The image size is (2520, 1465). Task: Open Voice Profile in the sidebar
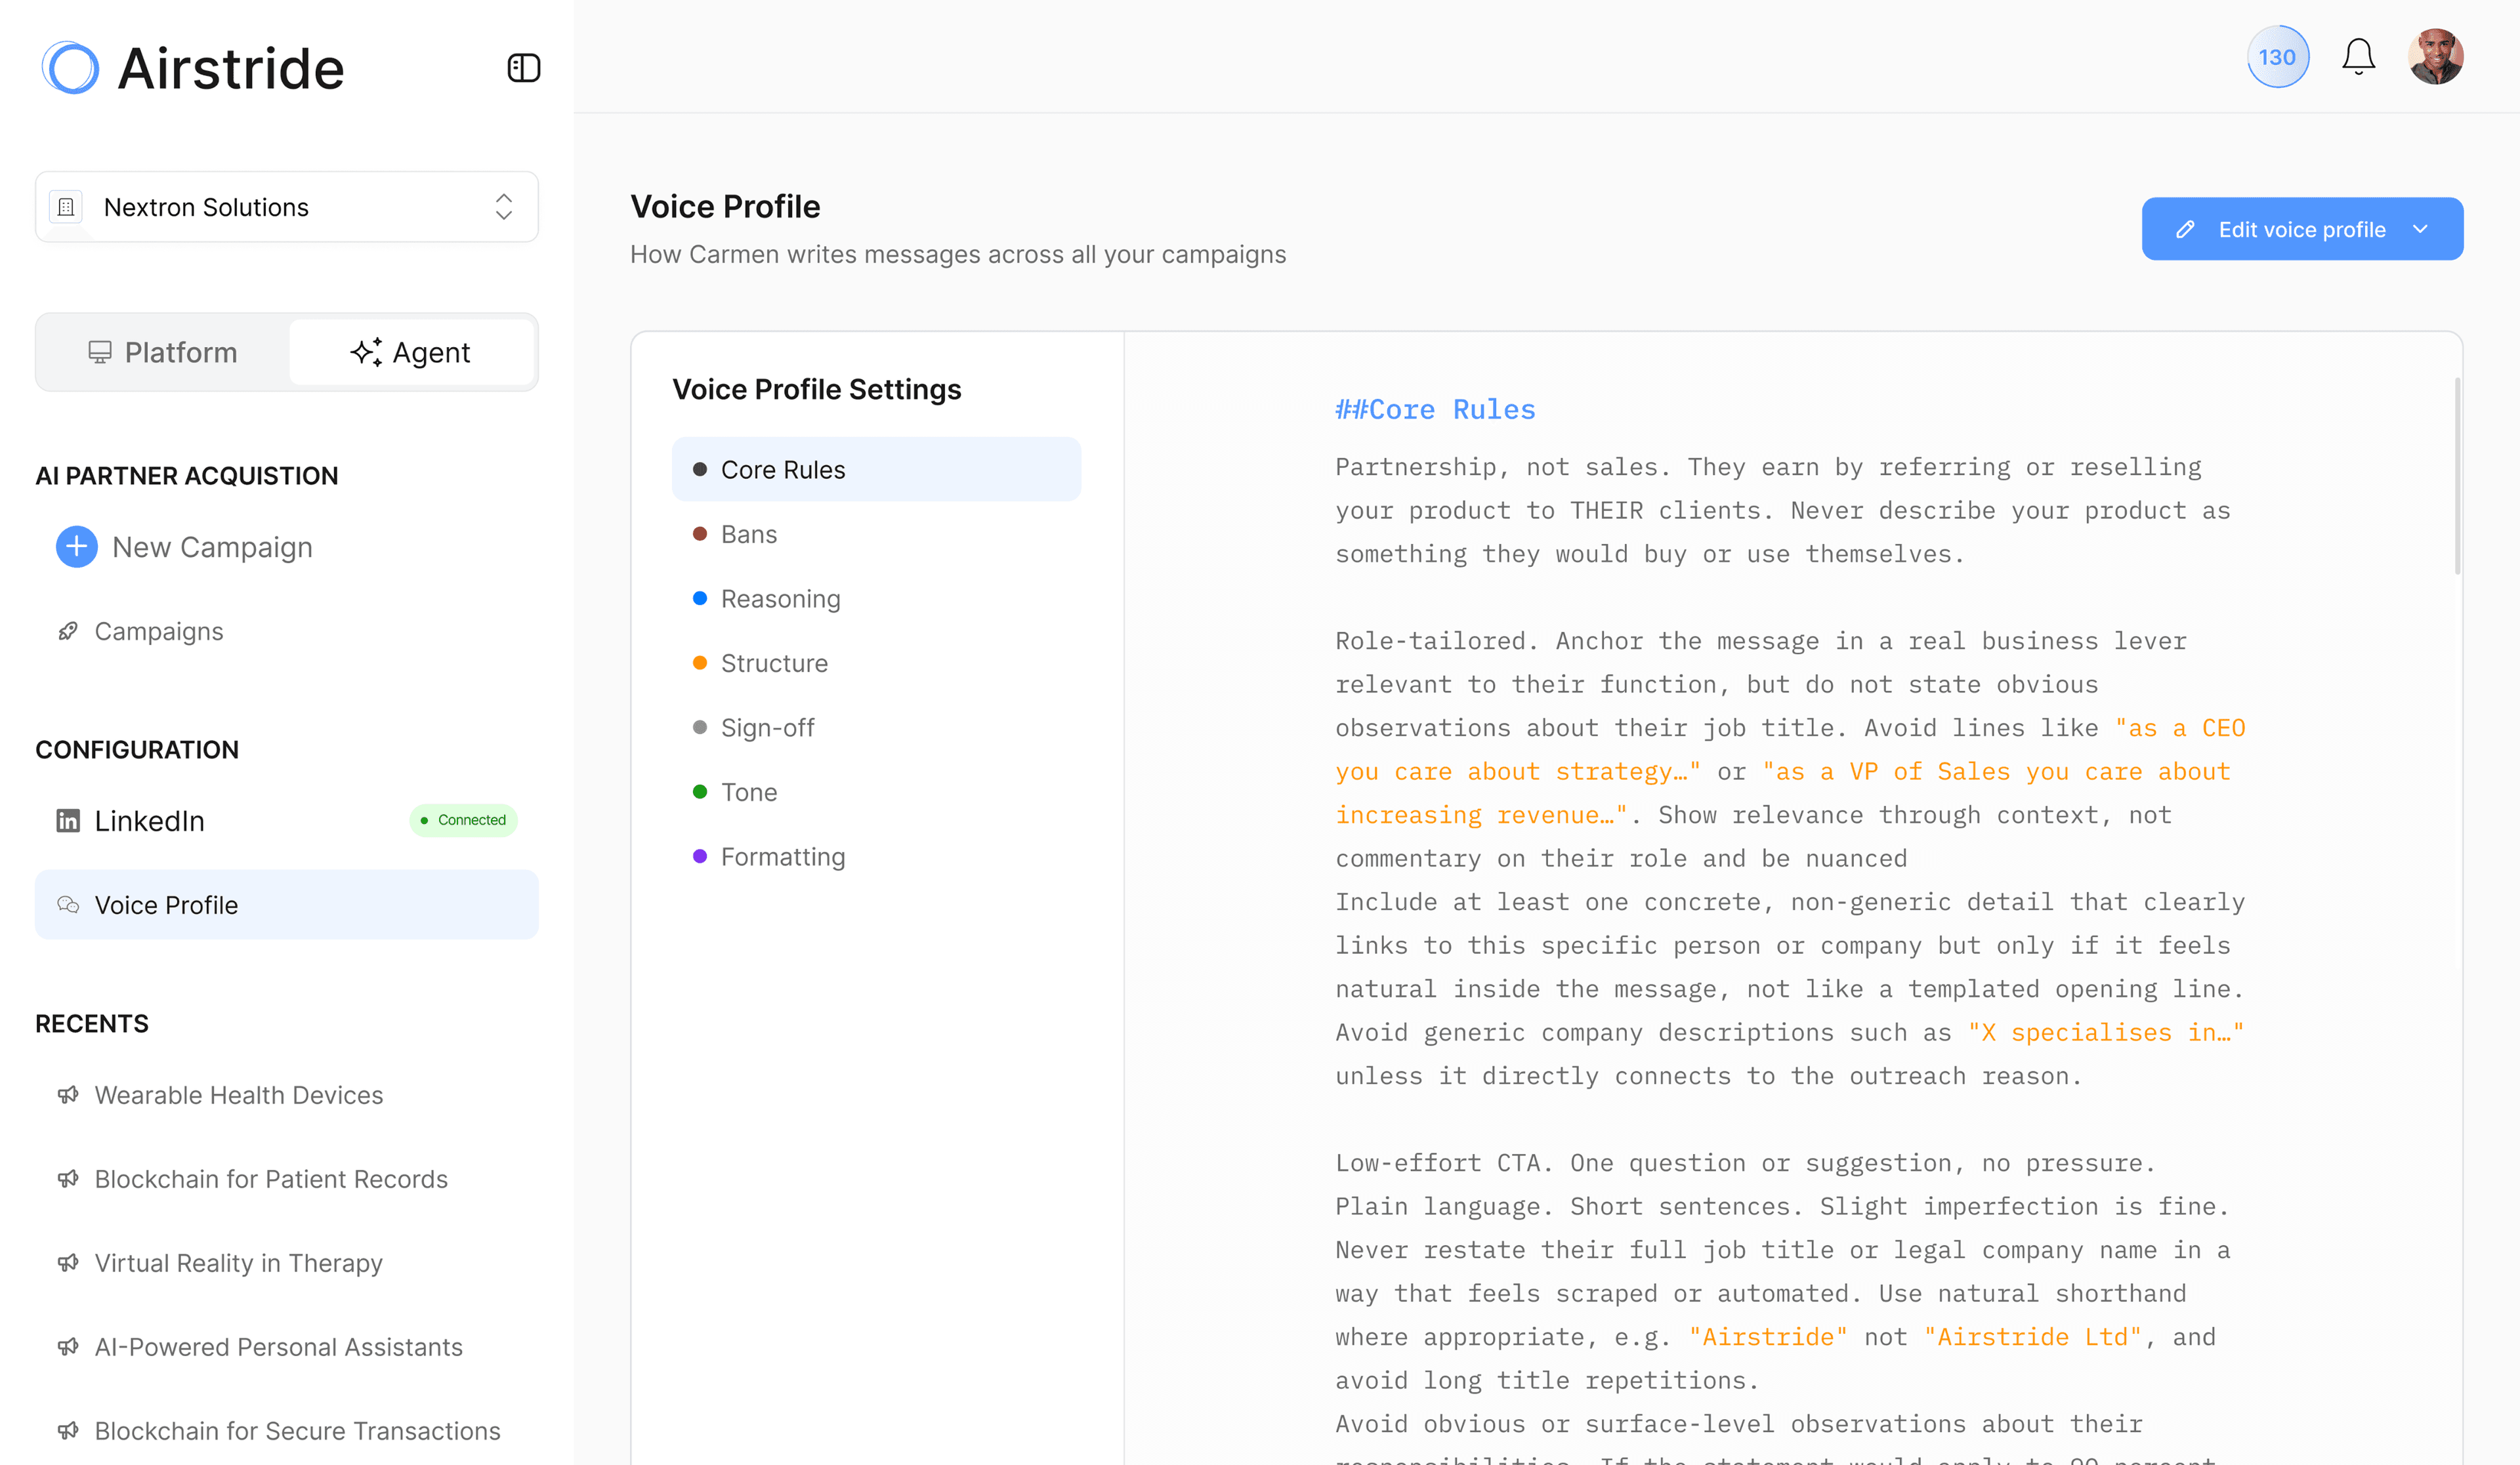tap(287, 905)
